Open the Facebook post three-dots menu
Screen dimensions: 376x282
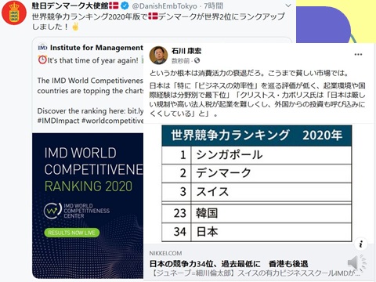coord(358,55)
